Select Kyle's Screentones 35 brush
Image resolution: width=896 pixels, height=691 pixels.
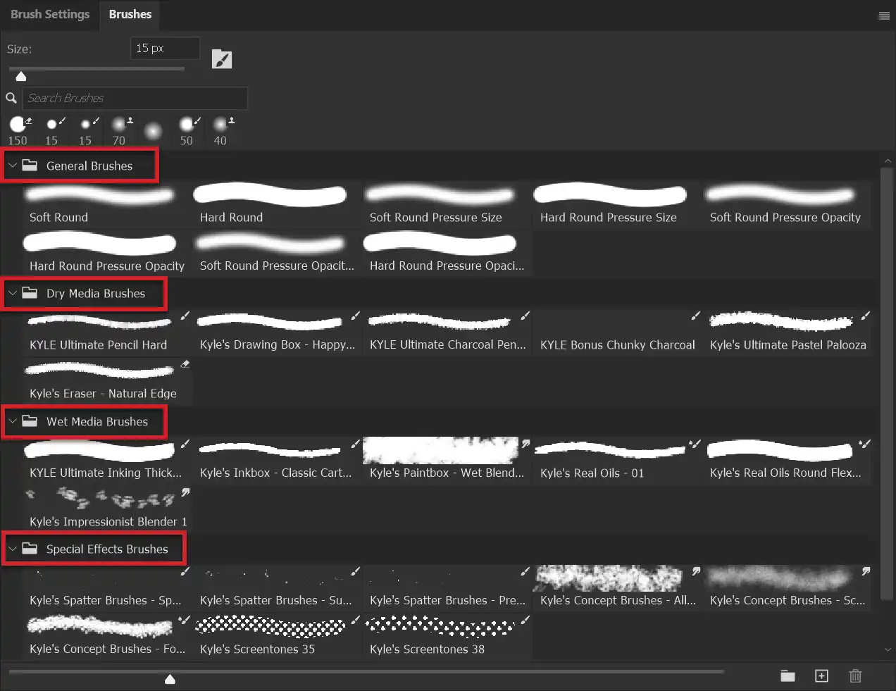(270, 625)
